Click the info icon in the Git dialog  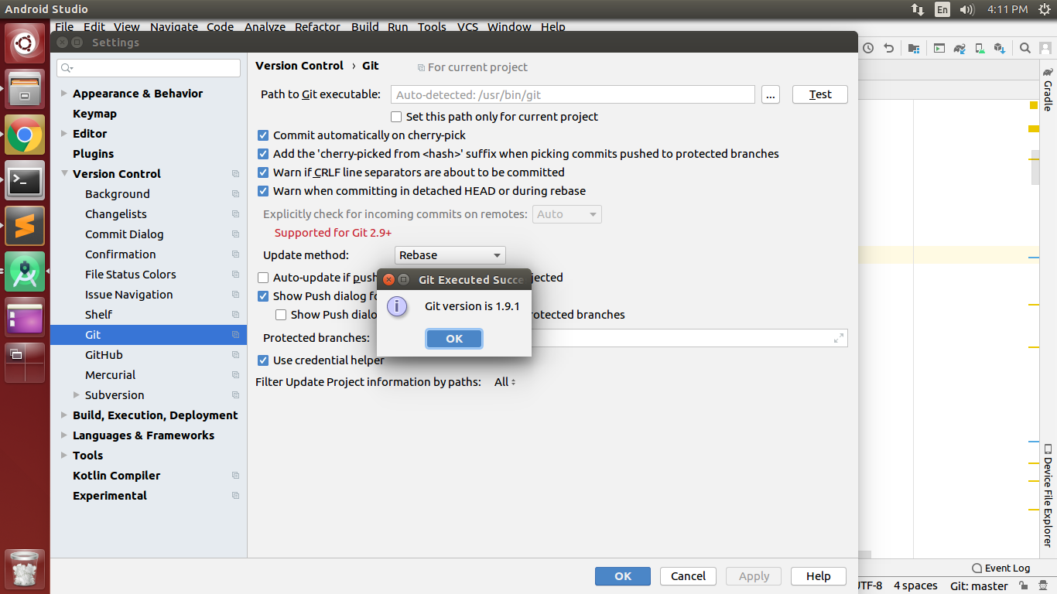397,306
